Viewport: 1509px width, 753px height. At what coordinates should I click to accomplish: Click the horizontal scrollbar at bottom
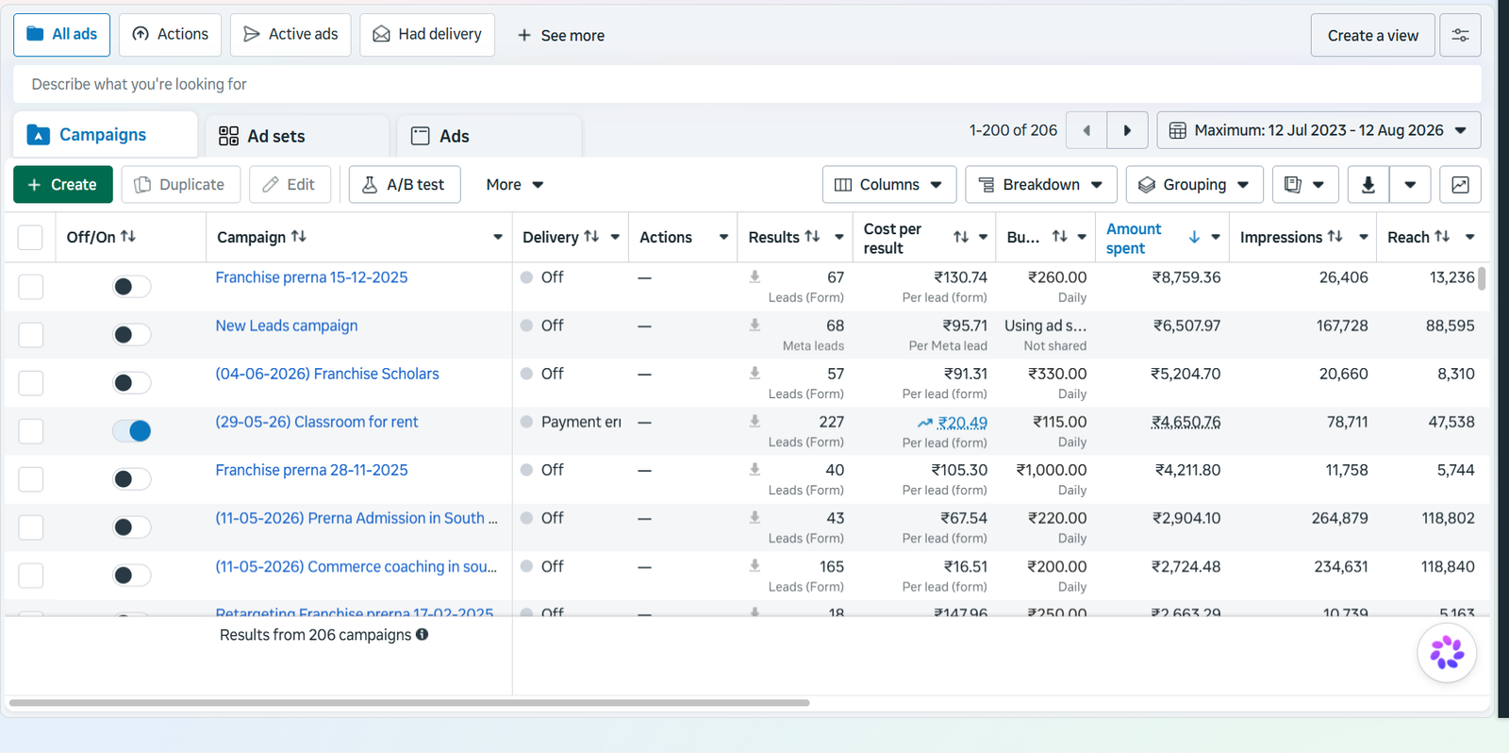pos(408,703)
